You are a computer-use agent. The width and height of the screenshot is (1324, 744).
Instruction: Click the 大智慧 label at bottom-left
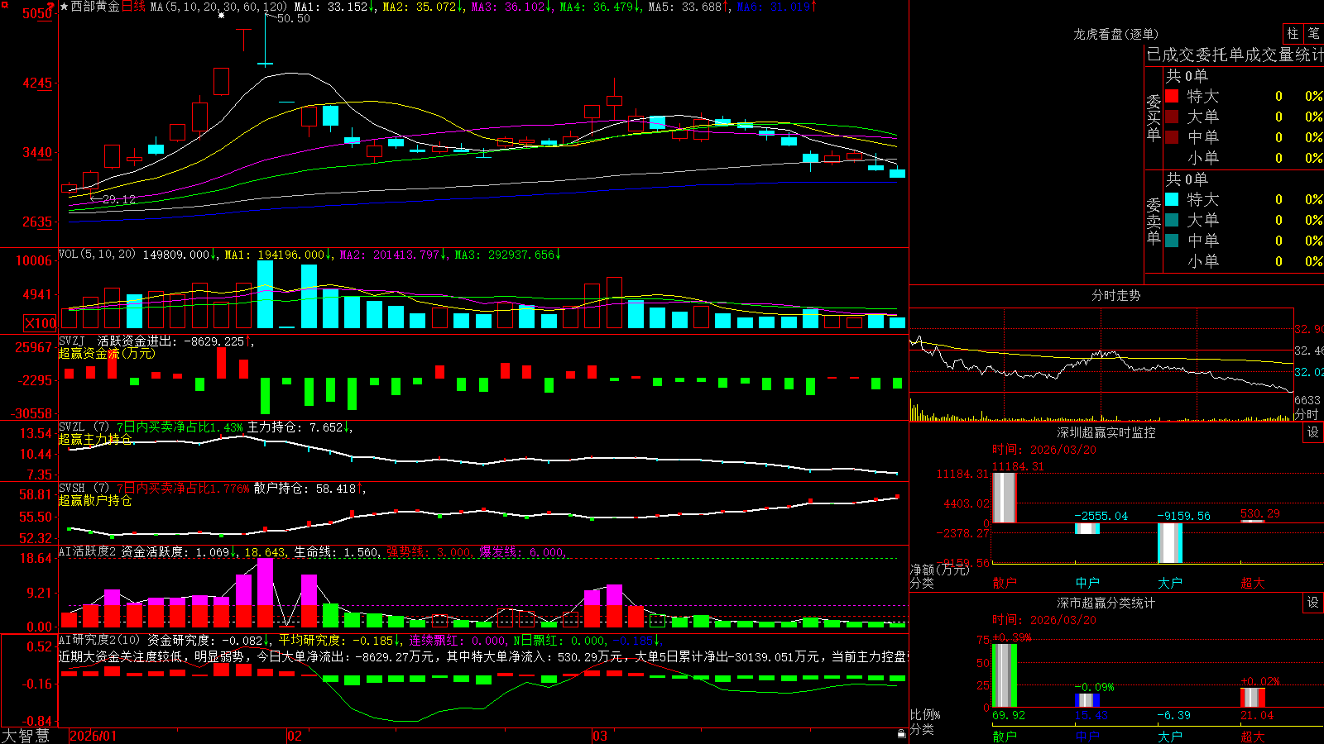pyautogui.click(x=26, y=735)
